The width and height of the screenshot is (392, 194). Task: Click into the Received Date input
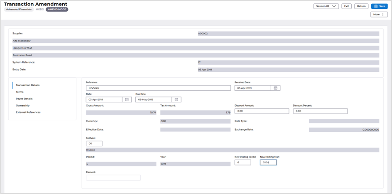point(253,88)
